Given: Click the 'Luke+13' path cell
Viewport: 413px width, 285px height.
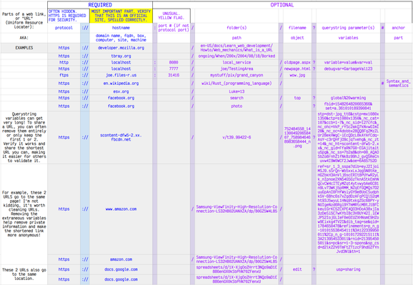Looking at the screenshot, I should tap(237, 91).
